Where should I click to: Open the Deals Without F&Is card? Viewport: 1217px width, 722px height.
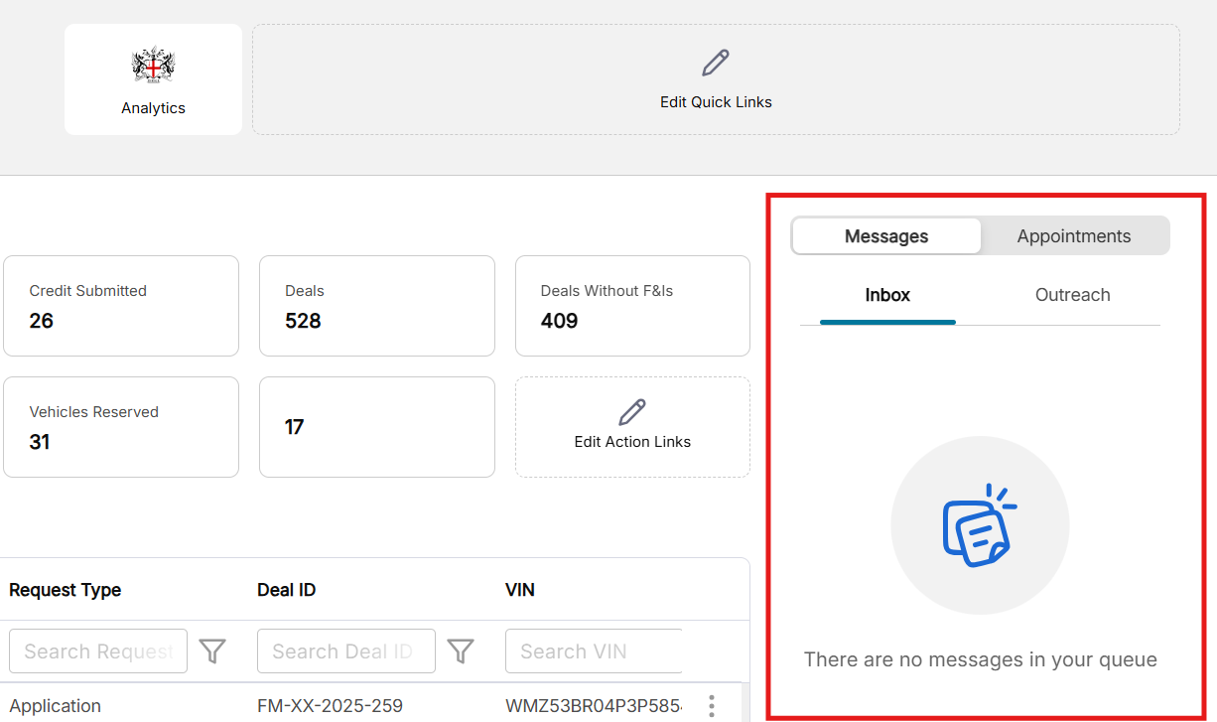point(632,306)
